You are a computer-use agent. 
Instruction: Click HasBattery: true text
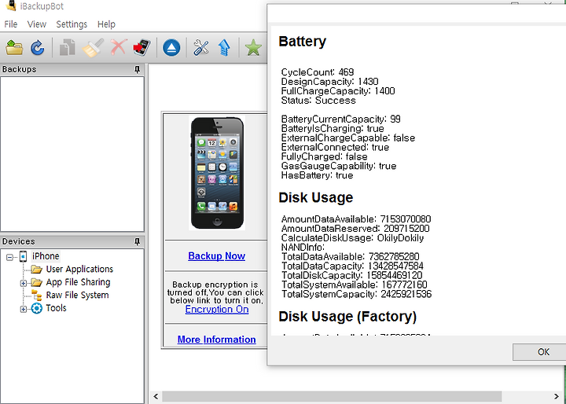pos(317,175)
